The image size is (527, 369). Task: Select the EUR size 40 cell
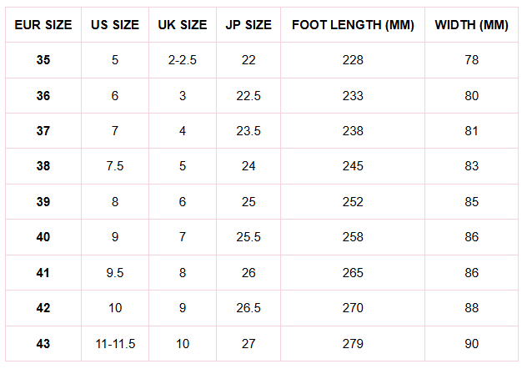(43, 237)
